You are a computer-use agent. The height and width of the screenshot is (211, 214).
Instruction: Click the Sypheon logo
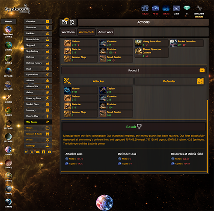click(17, 9)
